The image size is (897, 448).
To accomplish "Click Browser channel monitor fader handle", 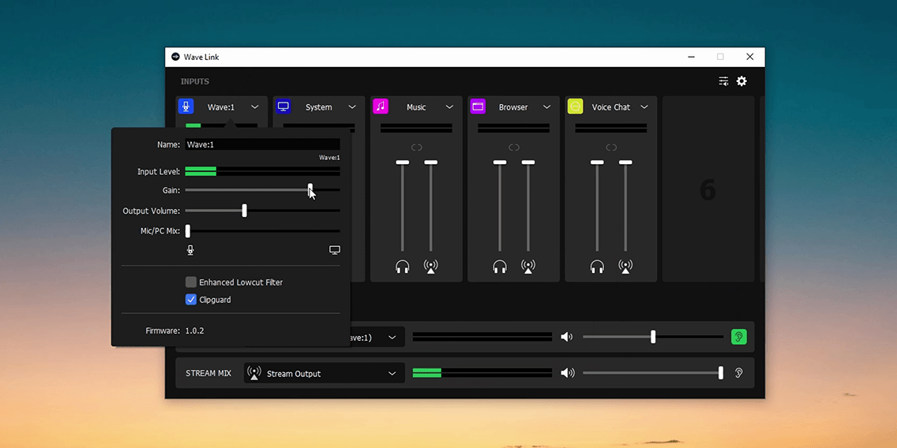I will (500, 162).
